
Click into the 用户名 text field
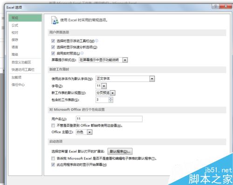[x=109, y=119]
